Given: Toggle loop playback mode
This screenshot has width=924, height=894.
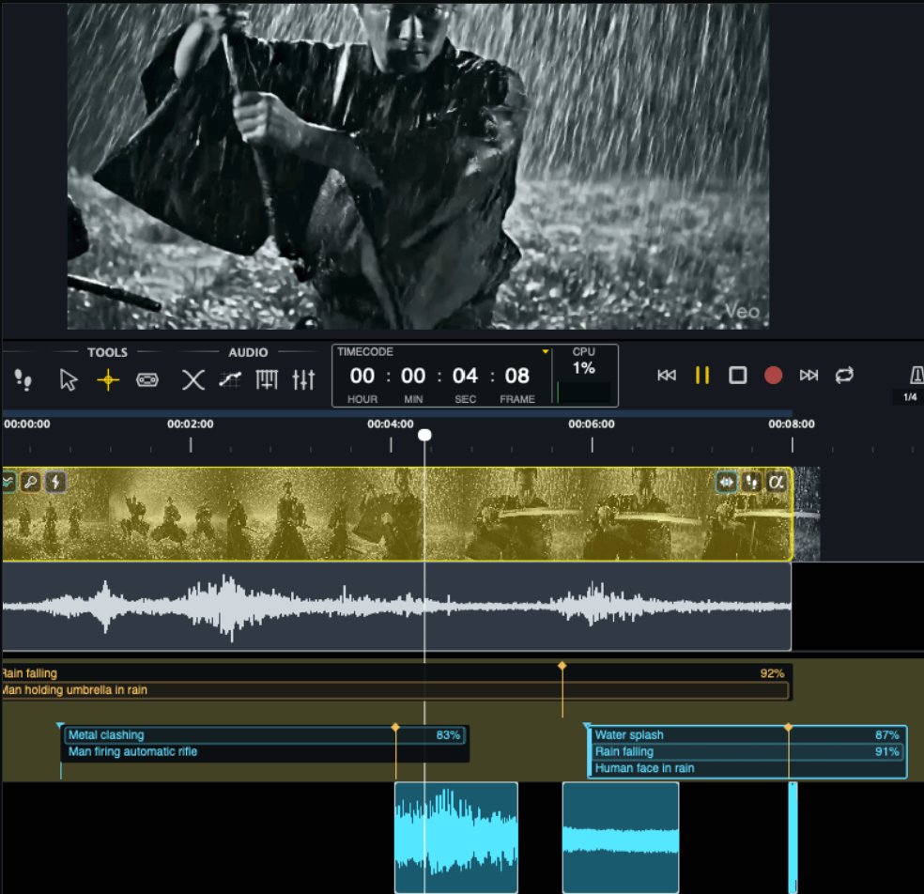Looking at the screenshot, I should (x=844, y=376).
